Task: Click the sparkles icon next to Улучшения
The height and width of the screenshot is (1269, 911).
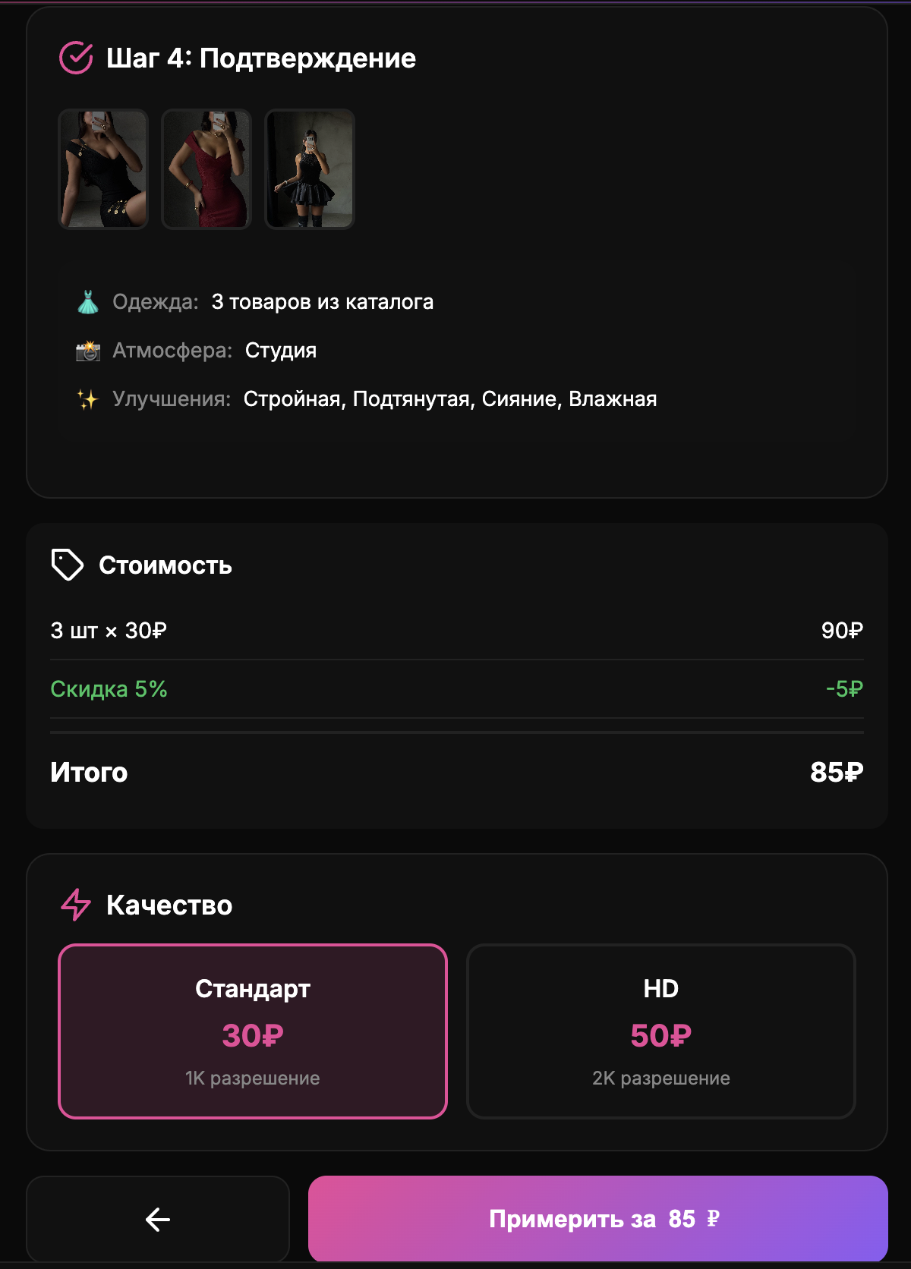Action: 88,399
